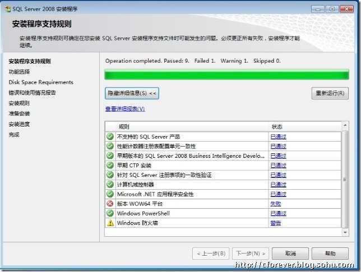Screen dimensions: 361x272
Task: Open 已通过 link for 计算机域控制器
Action: (x=278, y=185)
